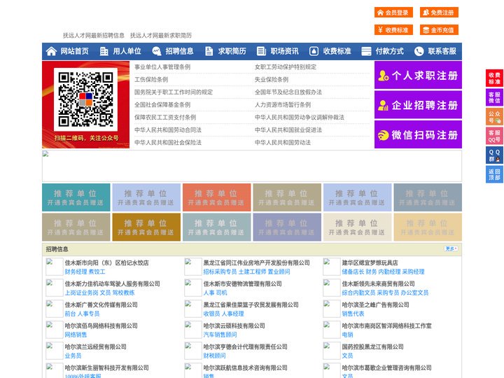This screenshot has width=504, height=378.
Task: Click the logo of 佳木斯市向阳（东）区柏记水饺店
Action: [x=55, y=267]
